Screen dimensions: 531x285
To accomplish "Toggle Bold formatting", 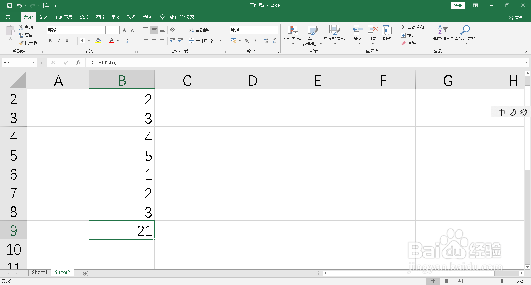I will (50, 41).
